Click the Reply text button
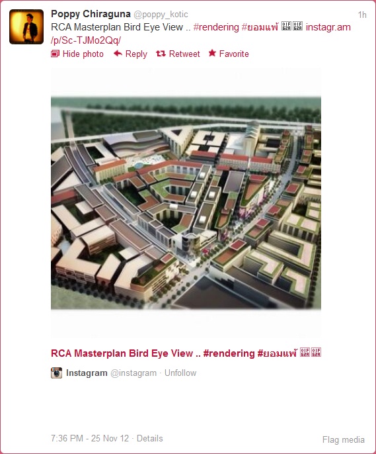 (136, 54)
